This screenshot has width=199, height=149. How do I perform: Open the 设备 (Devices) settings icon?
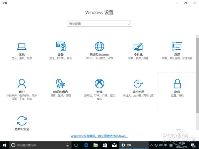61,46
